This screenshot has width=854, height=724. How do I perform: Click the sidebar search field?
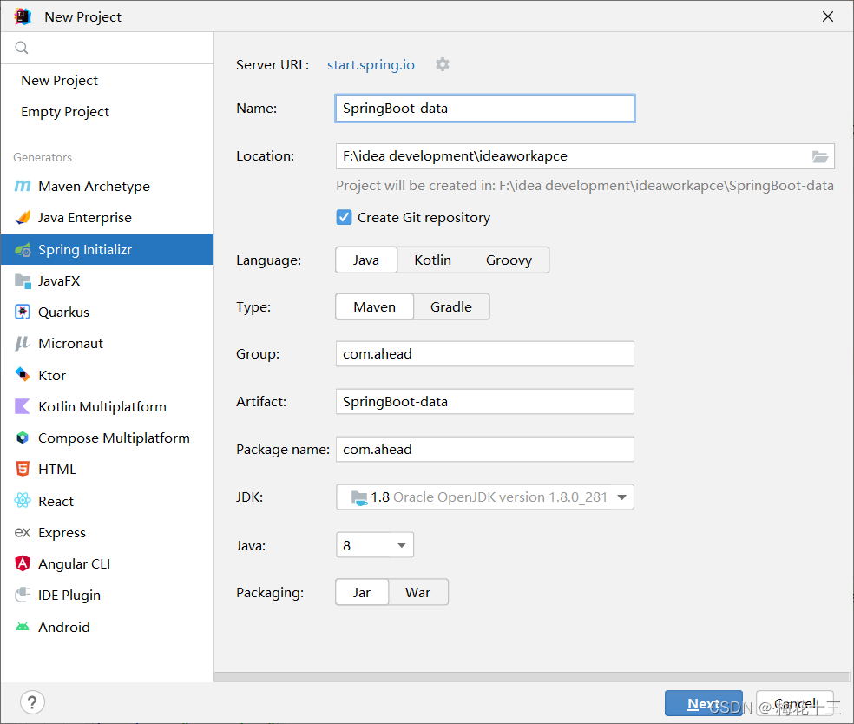point(108,48)
